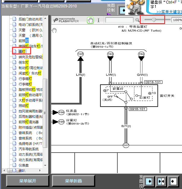Click the Macromedia FlashPaper logo
Viewport: 182px width, 189px height.
tap(66, 20)
